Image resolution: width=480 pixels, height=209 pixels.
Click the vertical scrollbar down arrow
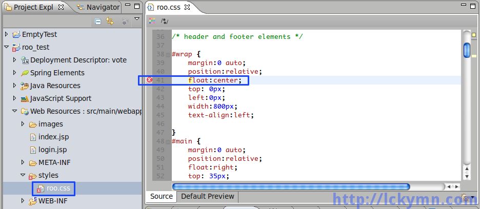coord(467,177)
